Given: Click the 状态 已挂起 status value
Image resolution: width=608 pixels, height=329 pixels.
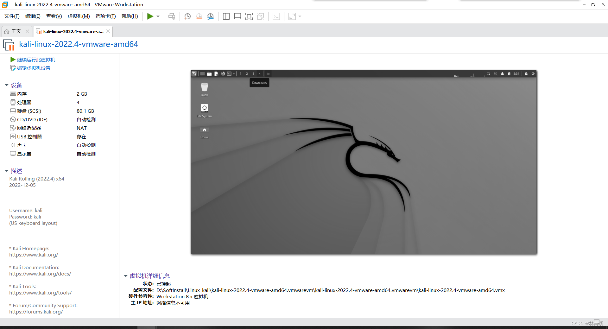Looking at the screenshot, I should click(163, 284).
